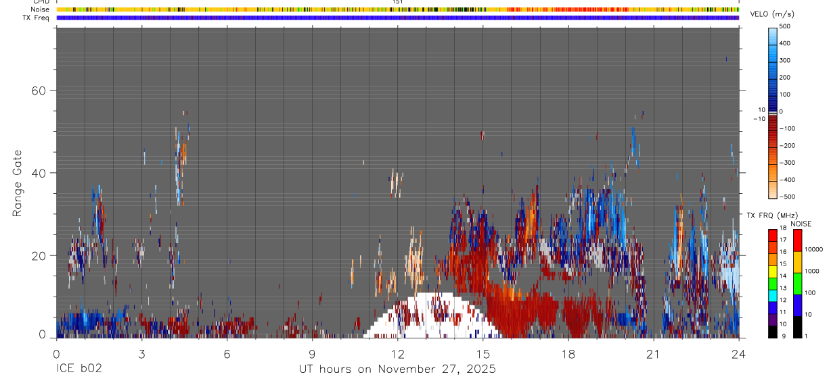Click the white ground-scatter dome near hour 12
Image resolution: width=831 pixels, height=383 pixels.
pyautogui.click(x=433, y=316)
